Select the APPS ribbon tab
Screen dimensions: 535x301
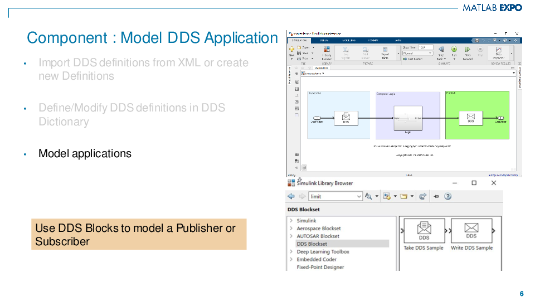click(x=398, y=40)
